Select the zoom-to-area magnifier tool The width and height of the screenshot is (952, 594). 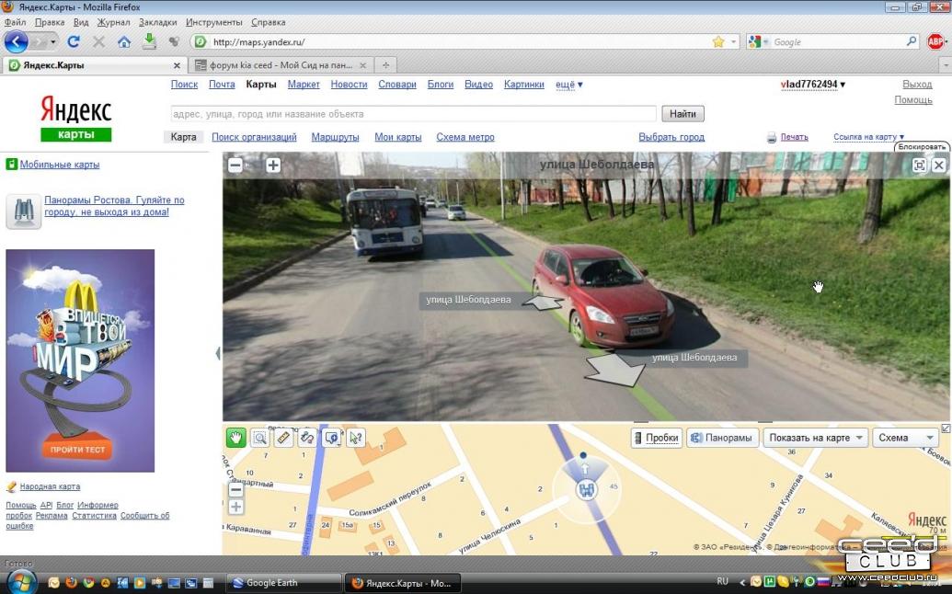pos(260,438)
